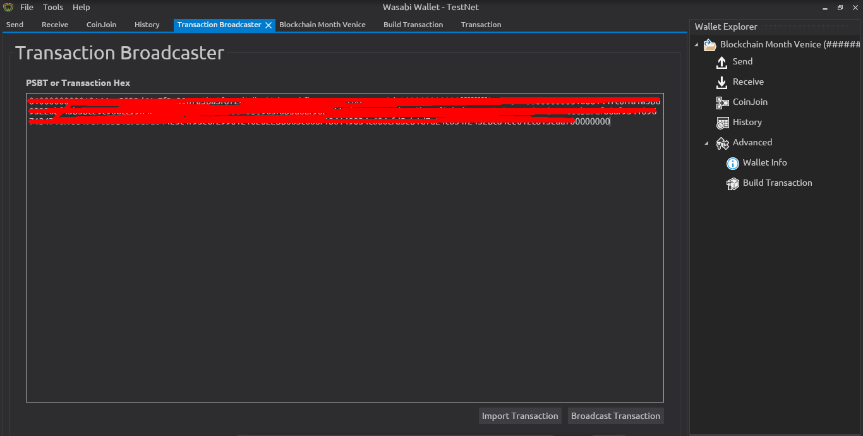Click the History calendar icon in Wallet Explorer

pyautogui.click(x=723, y=123)
